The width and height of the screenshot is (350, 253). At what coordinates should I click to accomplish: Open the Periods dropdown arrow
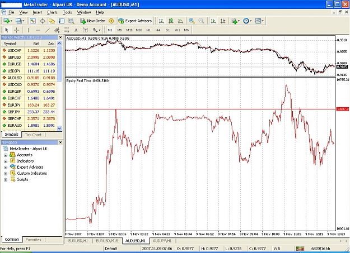click(251, 21)
